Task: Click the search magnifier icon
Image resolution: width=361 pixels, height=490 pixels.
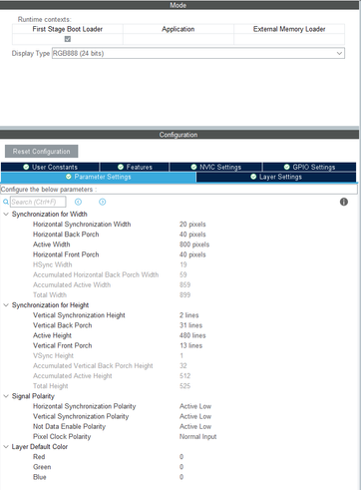Action: coord(6,202)
